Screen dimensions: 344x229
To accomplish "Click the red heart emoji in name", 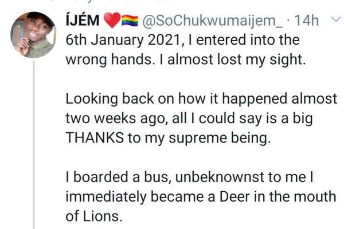I will [112, 22].
